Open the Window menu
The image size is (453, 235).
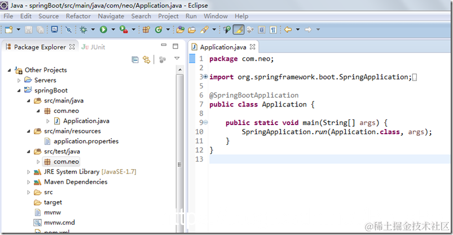[x=215, y=16]
